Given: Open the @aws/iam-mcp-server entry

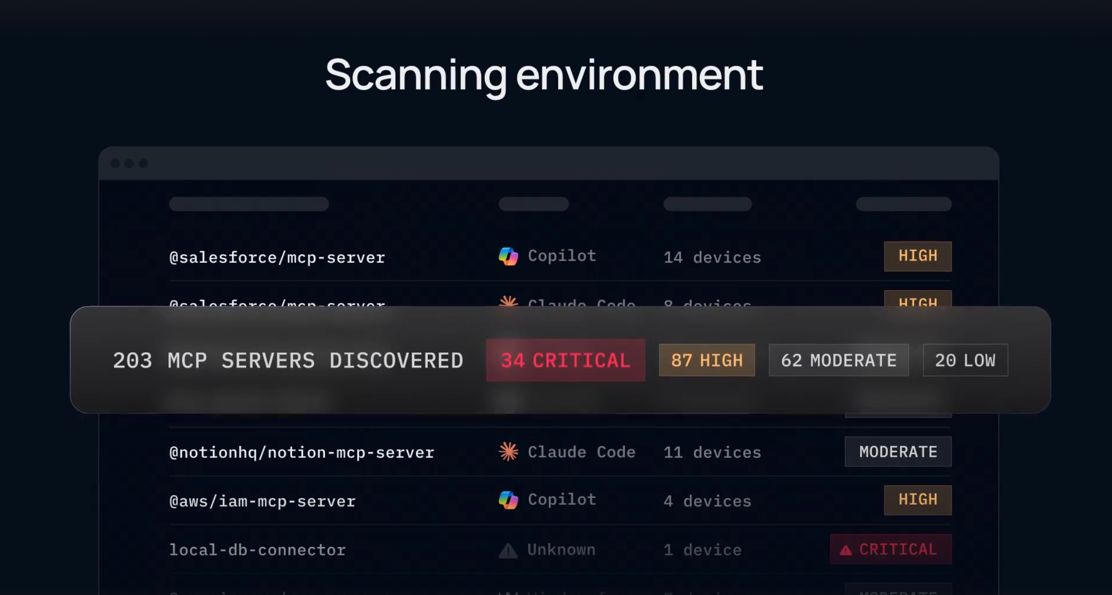Looking at the screenshot, I should tap(262, 502).
